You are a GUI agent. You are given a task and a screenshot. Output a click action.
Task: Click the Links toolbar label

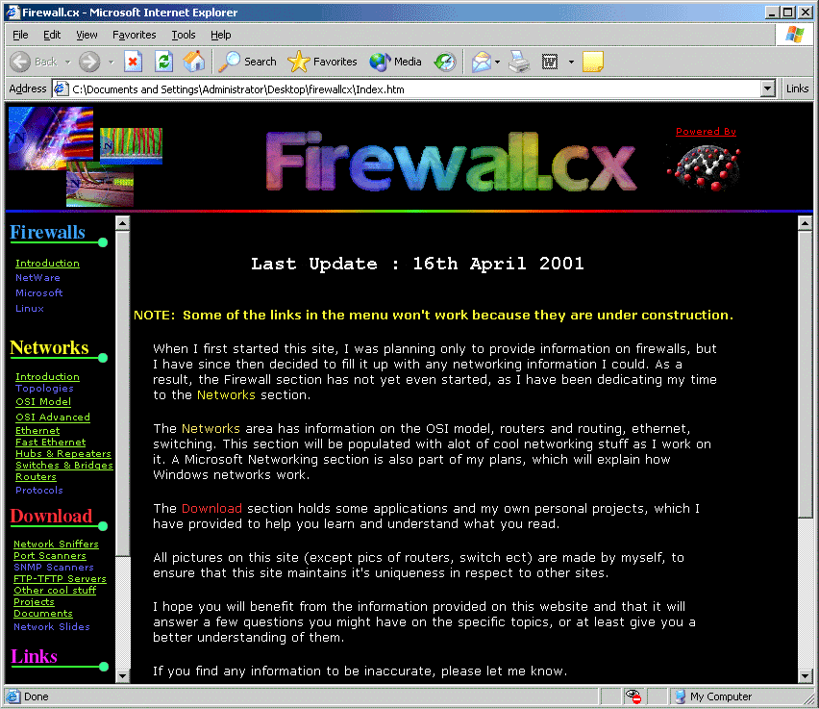coord(797,89)
